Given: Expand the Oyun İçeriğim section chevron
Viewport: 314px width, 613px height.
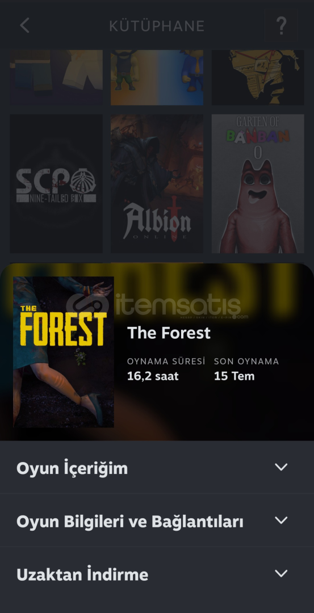Looking at the screenshot, I should point(281,467).
